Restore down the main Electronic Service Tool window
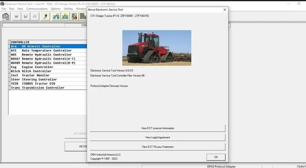Image resolution: width=306 pixels, height=168 pixels. [299, 4]
